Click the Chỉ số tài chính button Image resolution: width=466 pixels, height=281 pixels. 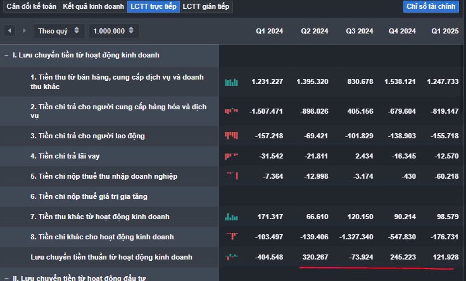pos(431,7)
